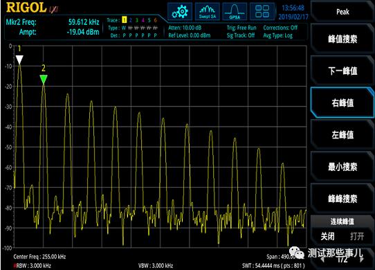This screenshot has width=375, height=270.
Task: Click the Peak menu header
Action: (342, 11)
